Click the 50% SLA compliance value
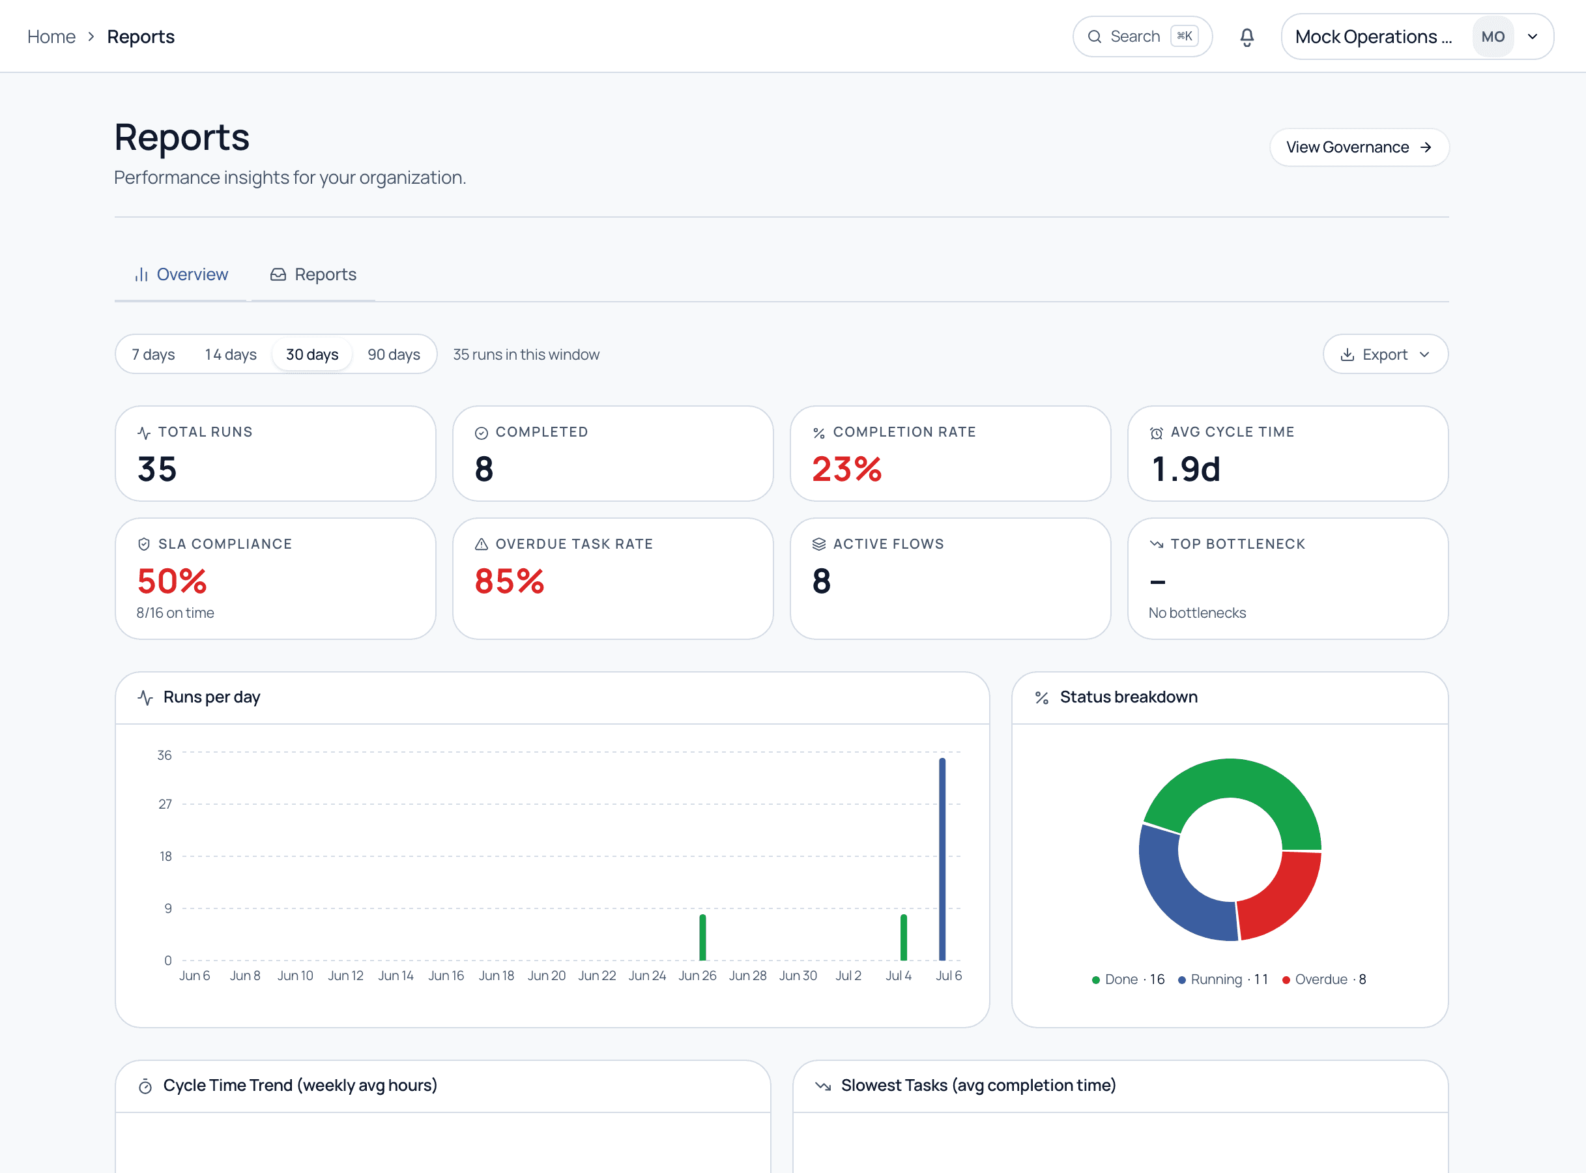This screenshot has width=1586, height=1173. pyautogui.click(x=172, y=581)
